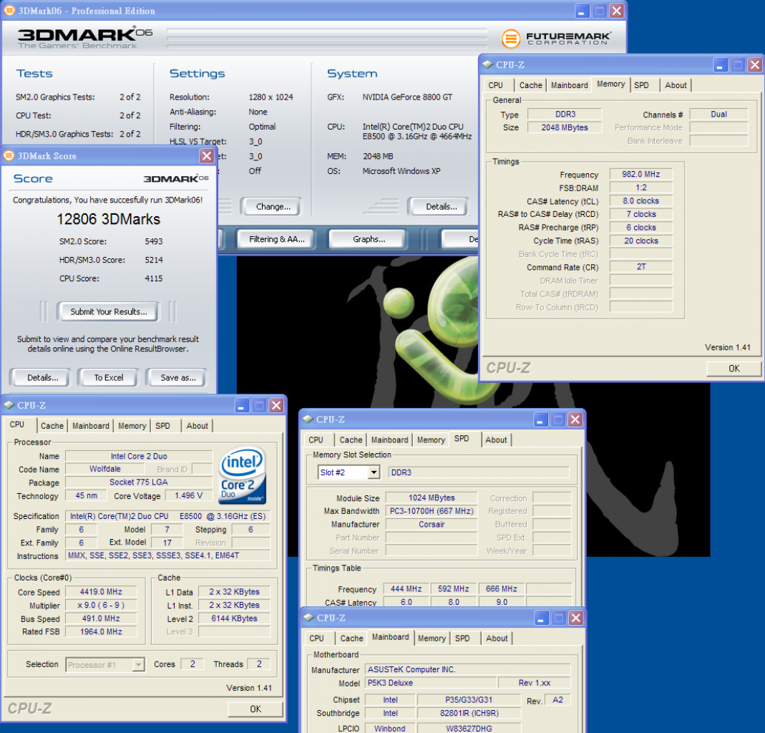
Task: Open Mainboard tab in CPU-Z Memory window
Action: pyautogui.click(x=570, y=85)
